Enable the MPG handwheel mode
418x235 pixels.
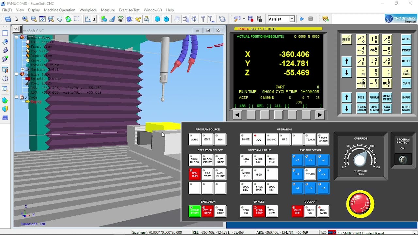pyautogui.click(x=285, y=139)
